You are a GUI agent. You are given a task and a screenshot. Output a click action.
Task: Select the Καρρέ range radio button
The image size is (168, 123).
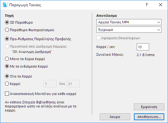point(7,84)
